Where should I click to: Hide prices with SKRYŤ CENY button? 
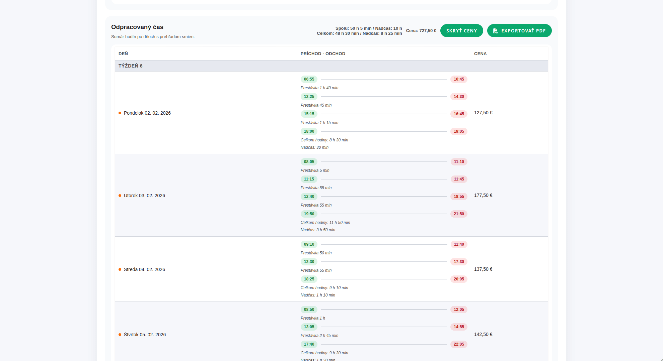pyautogui.click(x=461, y=31)
